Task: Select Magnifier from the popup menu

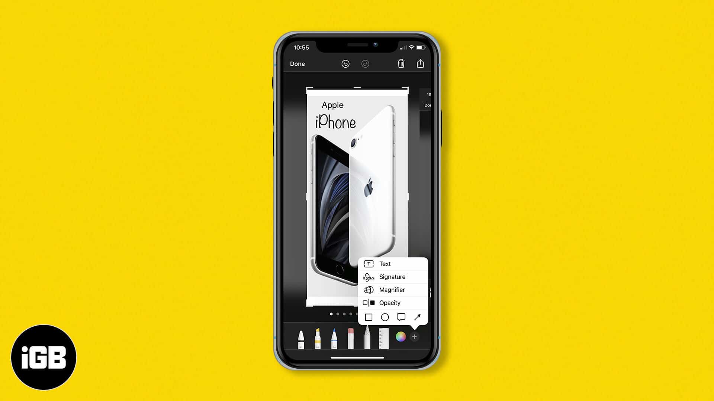Action: click(392, 289)
